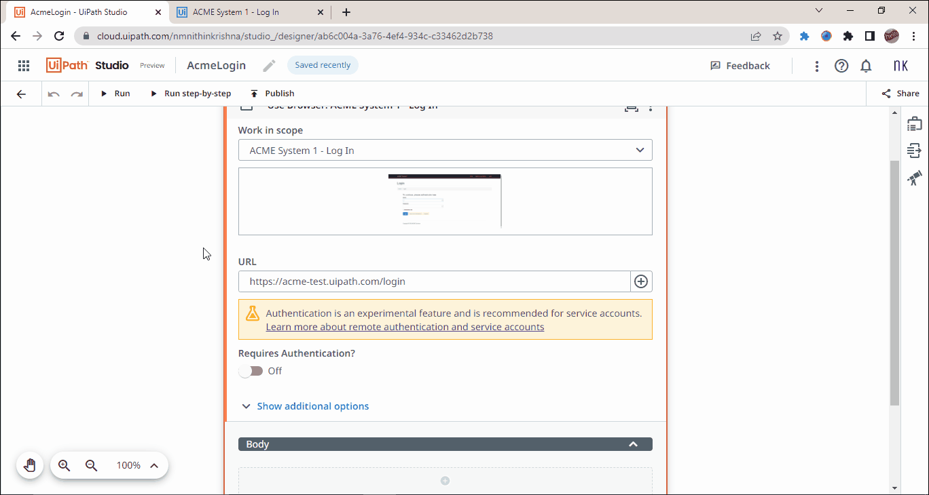Click the URL input field
This screenshot has height=495, width=929.
[435, 281]
